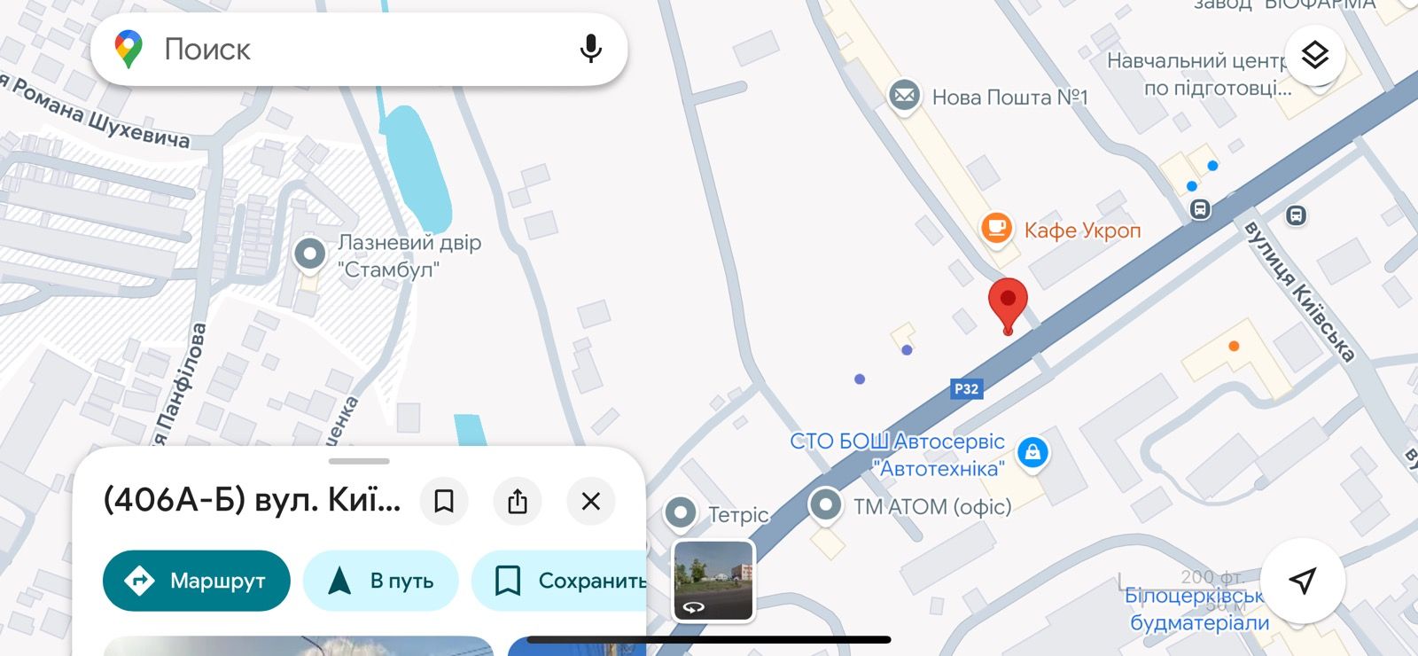Start directions with the Маршрут button
1418x656 pixels.
point(197,581)
